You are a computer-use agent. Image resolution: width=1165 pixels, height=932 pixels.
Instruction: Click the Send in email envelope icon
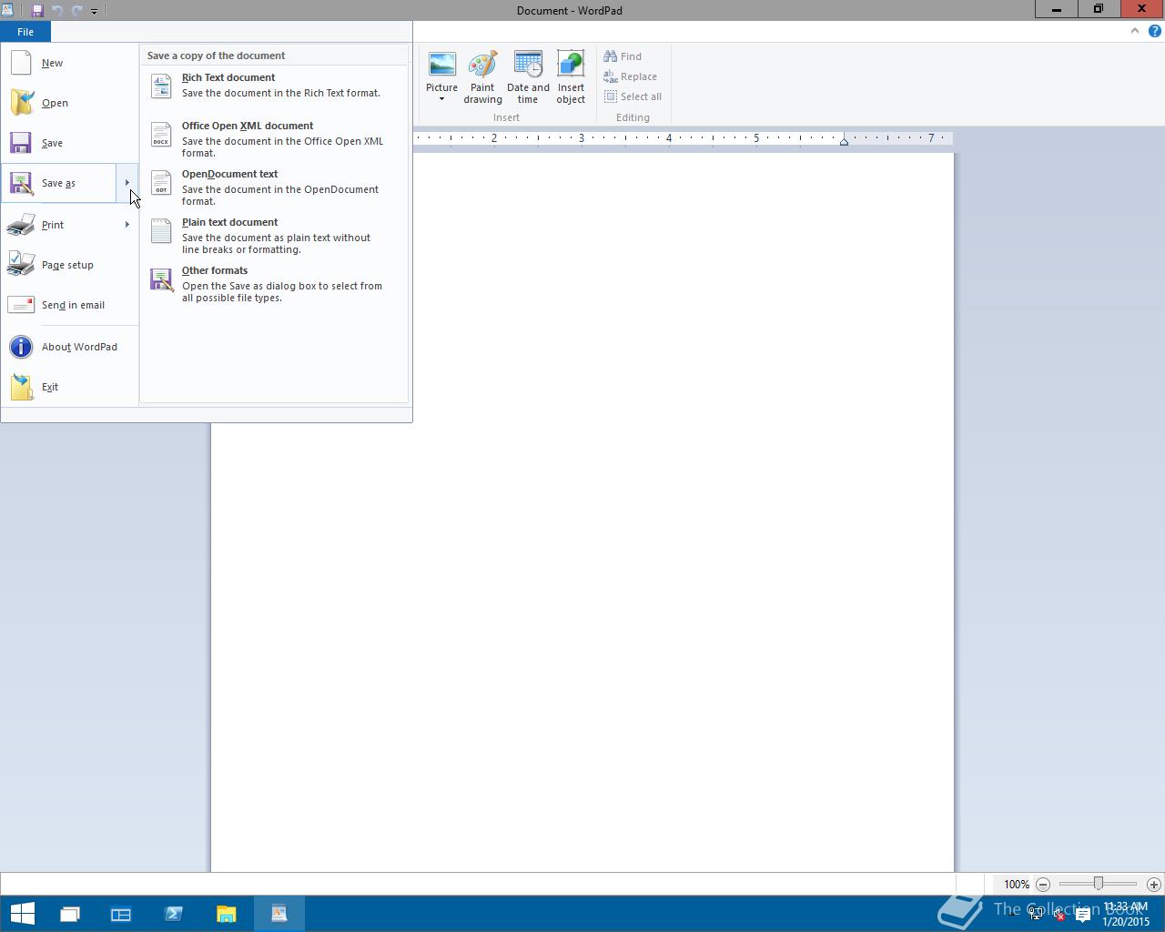click(21, 305)
